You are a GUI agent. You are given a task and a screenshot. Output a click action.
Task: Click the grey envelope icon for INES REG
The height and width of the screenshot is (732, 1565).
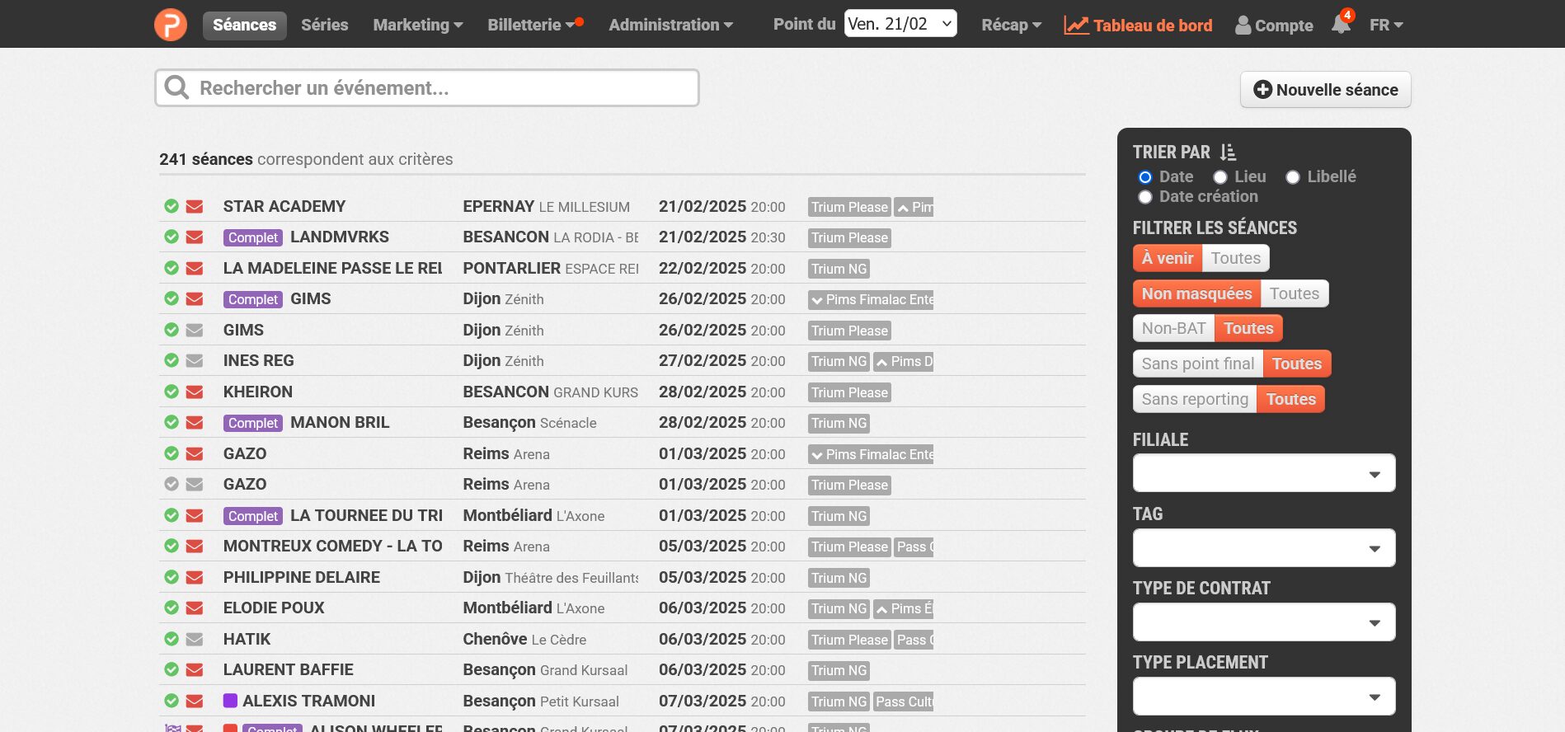[195, 361]
